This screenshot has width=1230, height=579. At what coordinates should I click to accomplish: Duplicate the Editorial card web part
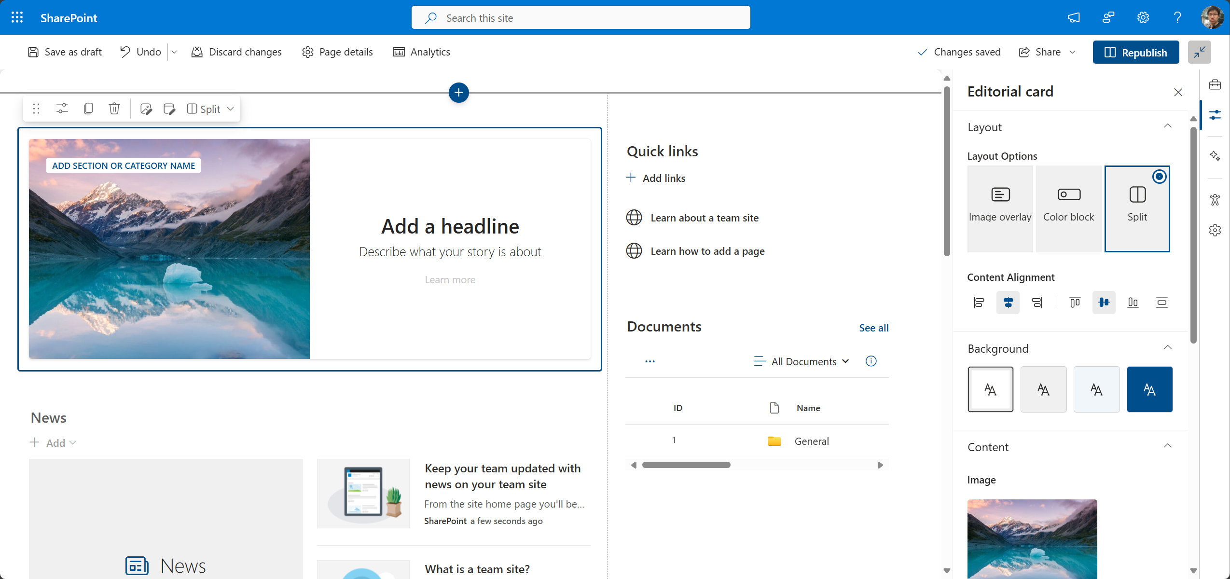(89, 108)
